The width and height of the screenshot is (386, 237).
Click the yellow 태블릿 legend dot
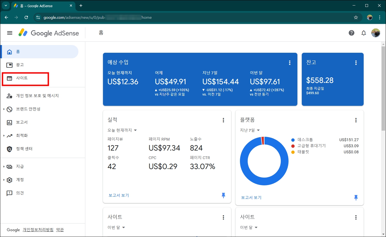click(x=293, y=152)
